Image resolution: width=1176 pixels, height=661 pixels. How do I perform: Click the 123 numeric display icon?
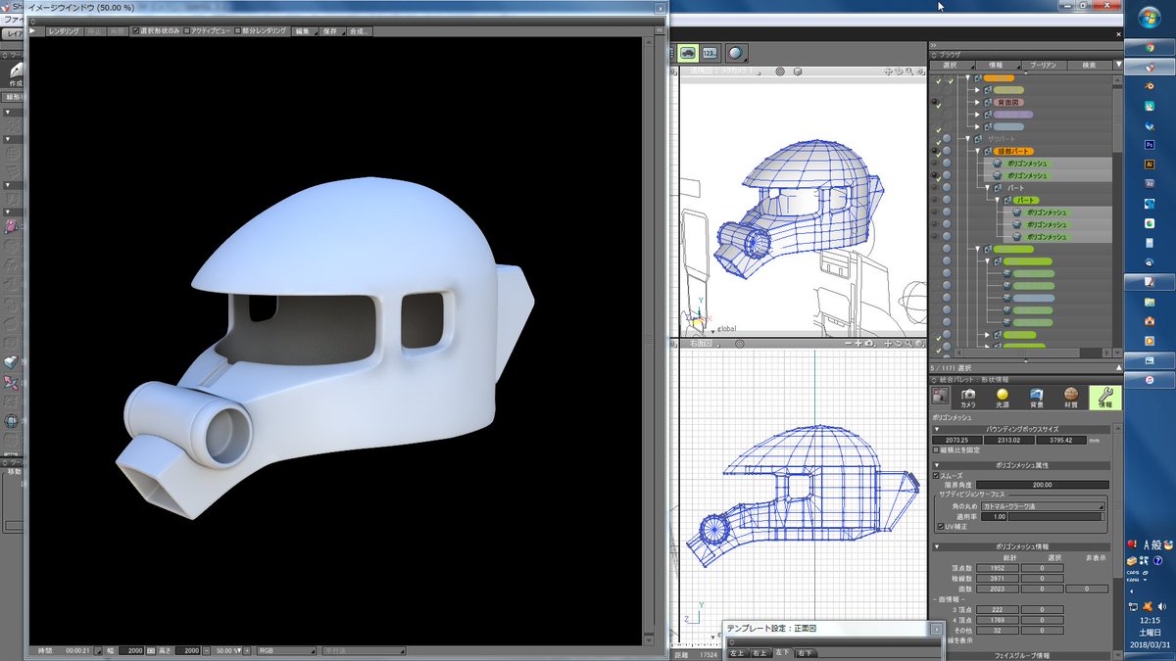(x=710, y=53)
